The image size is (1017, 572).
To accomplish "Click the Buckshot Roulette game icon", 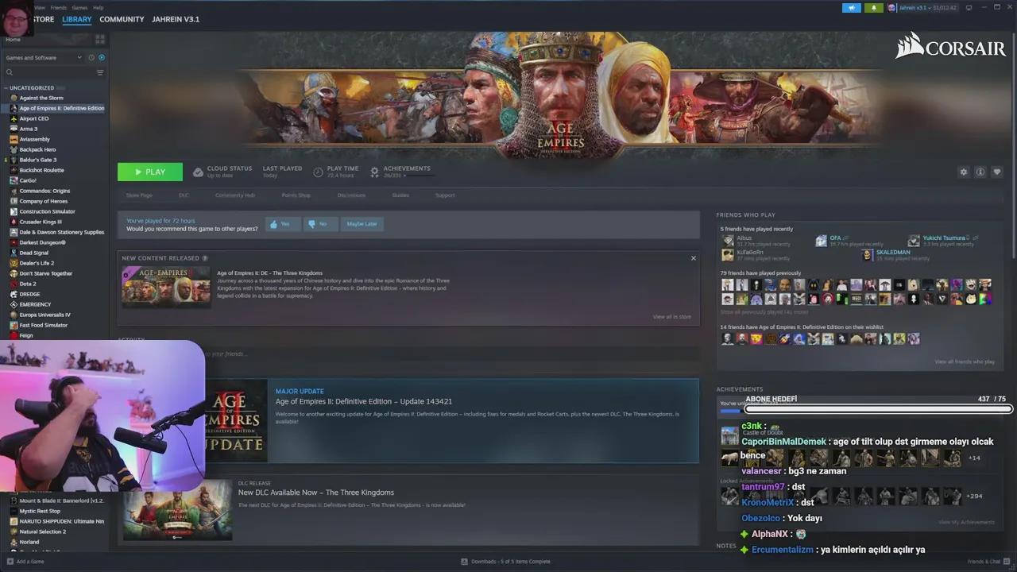I will coord(14,170).
